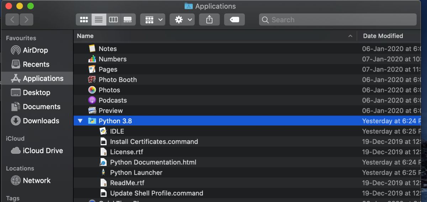Viewport: 427px width, 202px height.
Task: Click the Preview app icon
Action: [92, 111]
